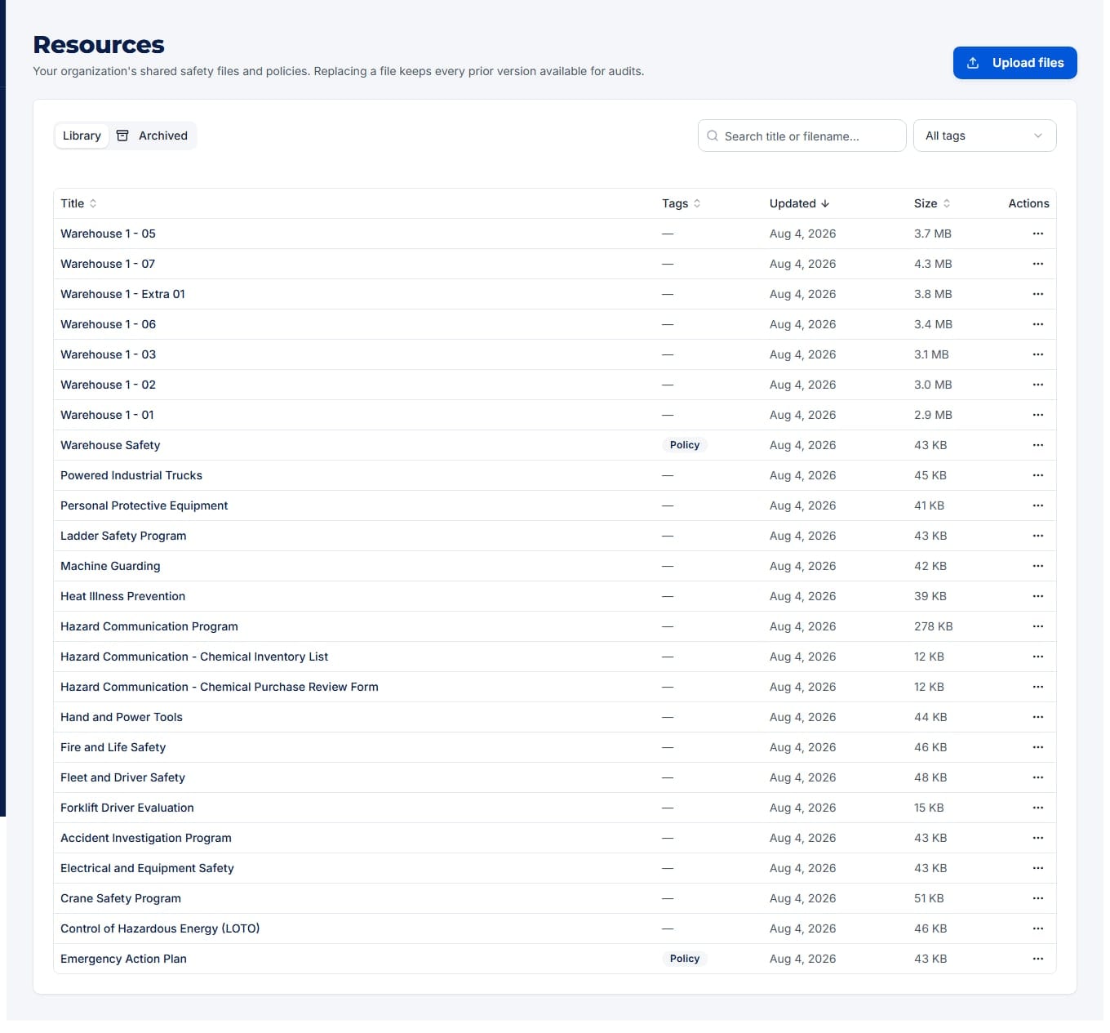Open Hazard Communication Program document

(149, 626)
